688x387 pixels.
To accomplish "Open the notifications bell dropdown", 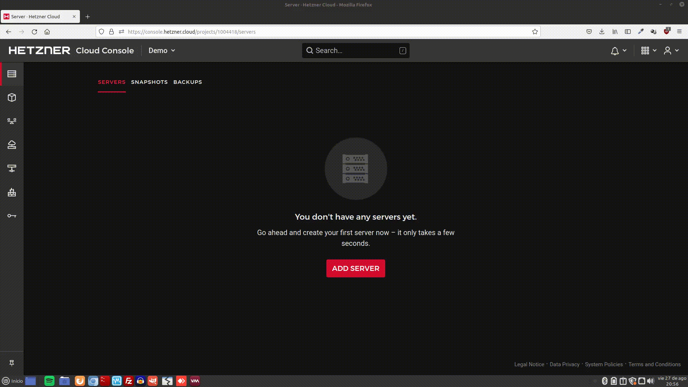I will tap(618, 51).
